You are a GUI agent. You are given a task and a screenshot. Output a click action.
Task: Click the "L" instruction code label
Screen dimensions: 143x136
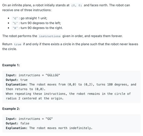pyautogui.click(x=15, y=23)
